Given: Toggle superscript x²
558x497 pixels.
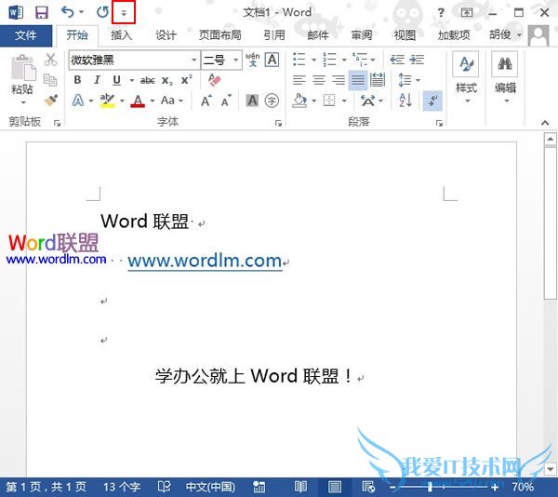Looking at the screenshot, I should point(187,80).
